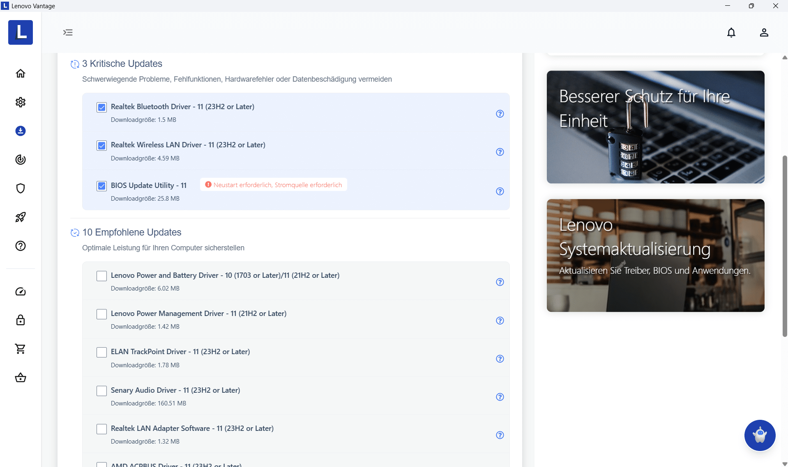Screen dimensions: 788x467
Task: Uncheck BIOS Update Utility checkbox
Action: pos(101,186)
